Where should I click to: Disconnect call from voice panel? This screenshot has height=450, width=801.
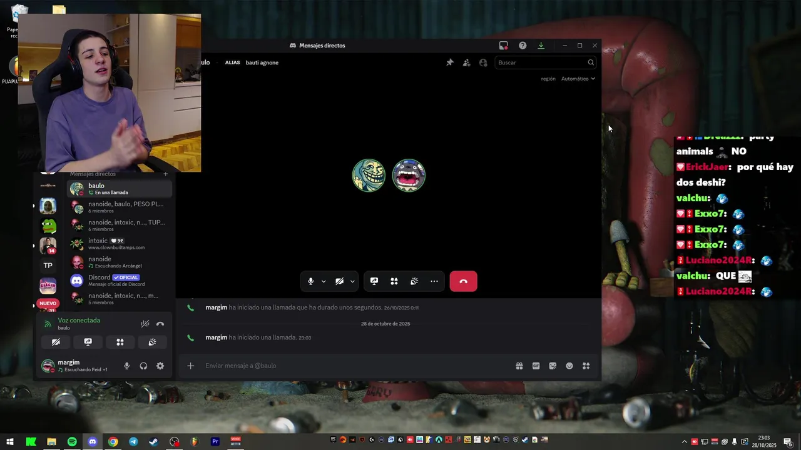tap(160, 324)
